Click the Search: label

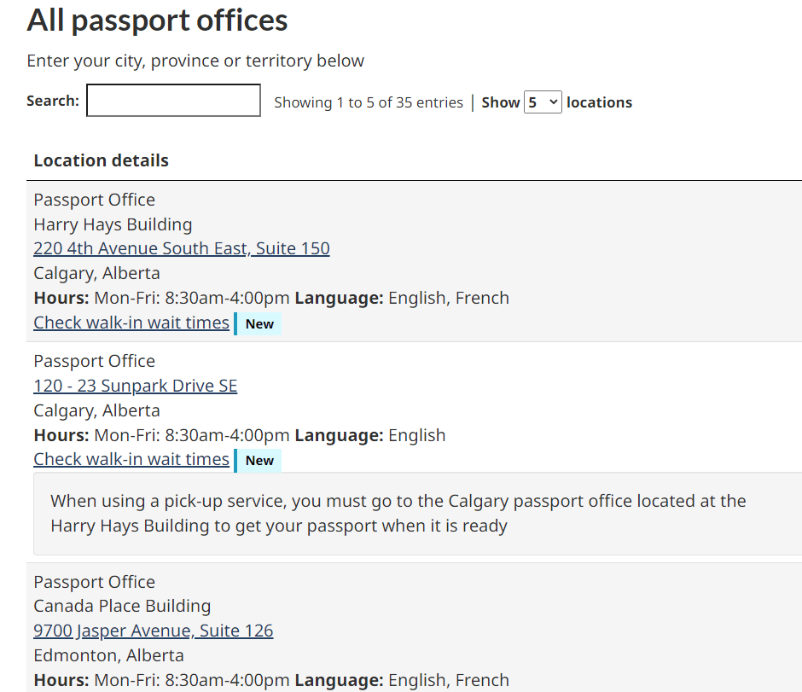coord(53,101)
